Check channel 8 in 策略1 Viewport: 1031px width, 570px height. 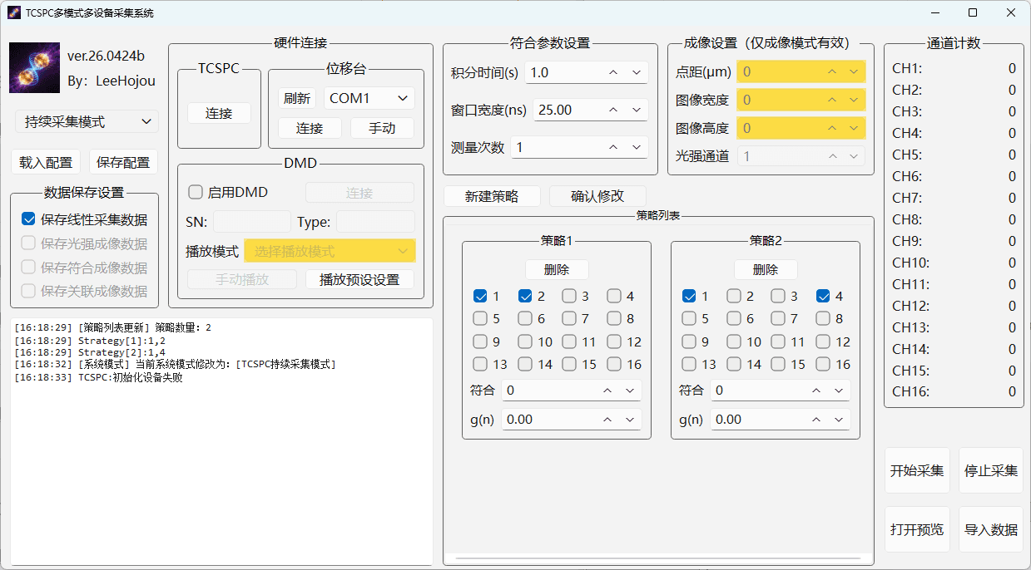point(614,318)
